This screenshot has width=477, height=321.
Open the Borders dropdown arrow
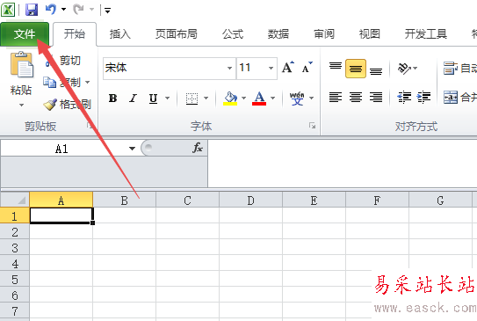(206, 98)
